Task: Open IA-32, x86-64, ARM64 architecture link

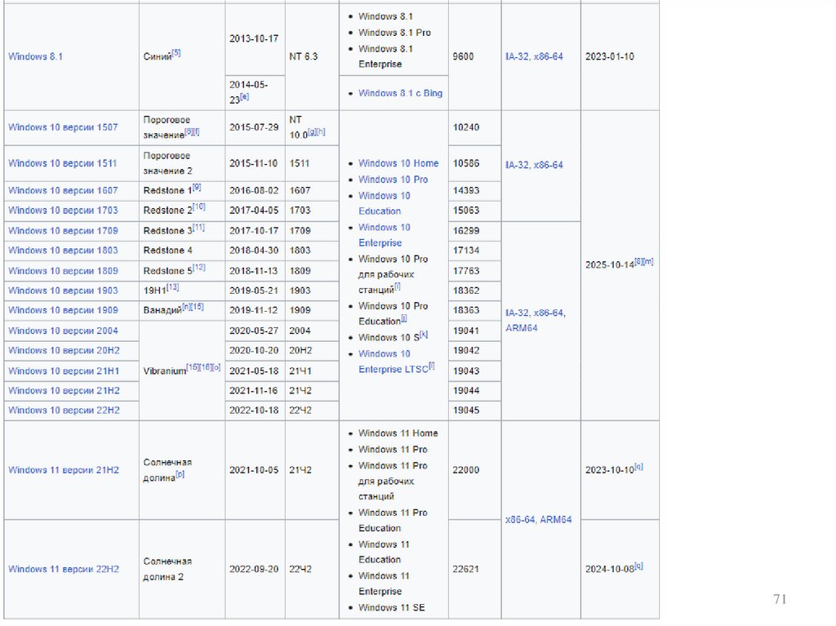Action: click(536, 321)
